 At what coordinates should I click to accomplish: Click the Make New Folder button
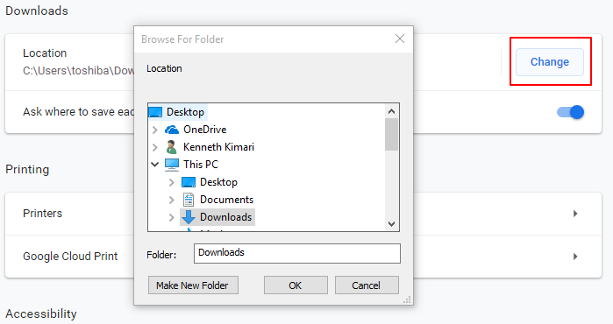pyautogui.click(x=193, y=285)
